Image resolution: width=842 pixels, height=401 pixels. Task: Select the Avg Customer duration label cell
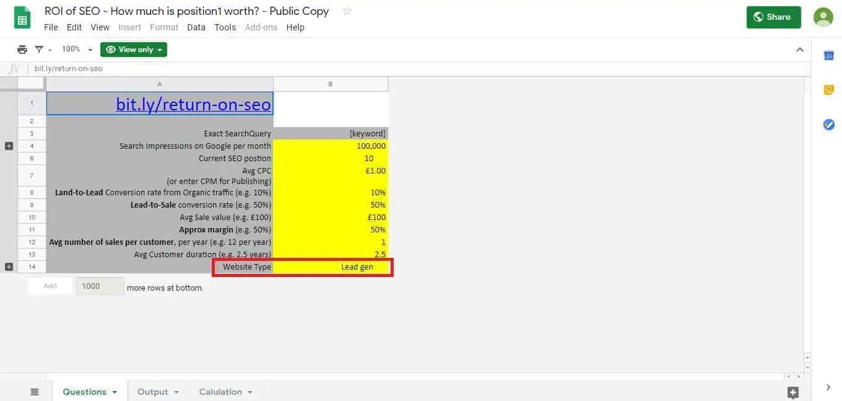pyautogui.click(x=160, y=254)
